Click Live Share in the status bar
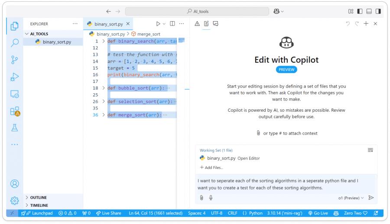Viewport: 390px width, 224px height. click(x=108, y=213)
